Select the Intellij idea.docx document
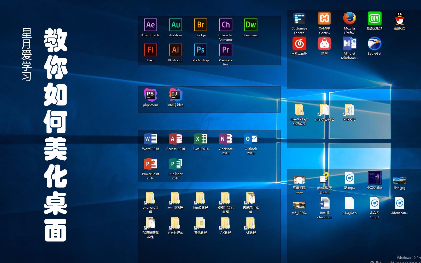Viewport: 421px width, 263px height. (x=324, y=203)
